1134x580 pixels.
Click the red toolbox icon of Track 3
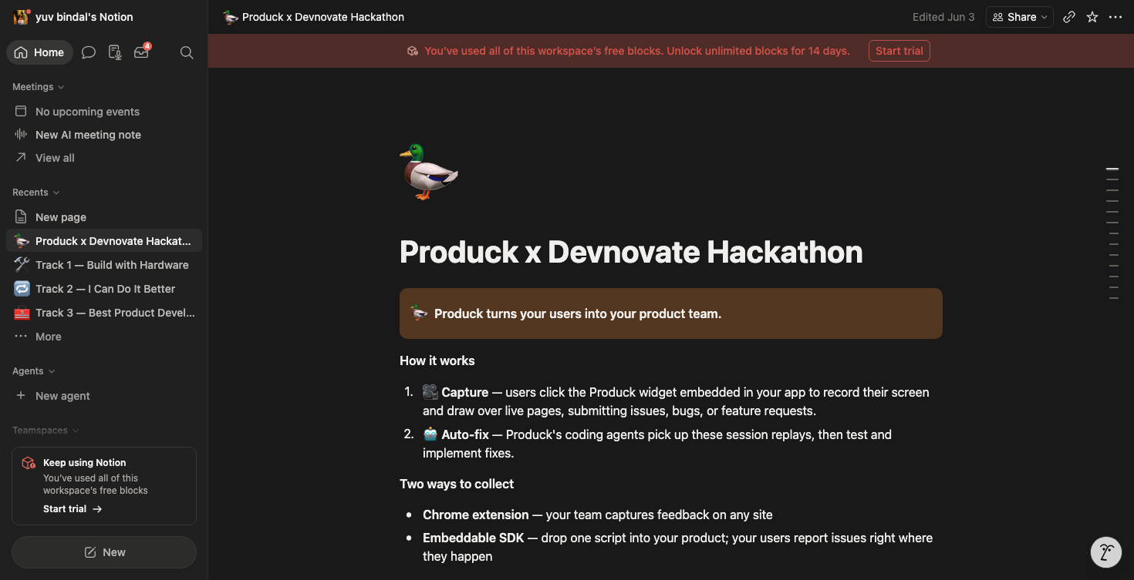22,313
